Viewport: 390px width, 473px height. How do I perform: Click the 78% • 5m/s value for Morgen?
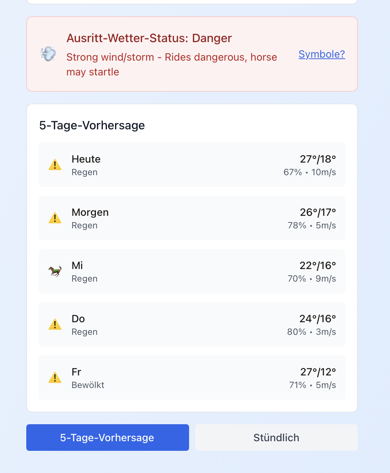(312, 225)
